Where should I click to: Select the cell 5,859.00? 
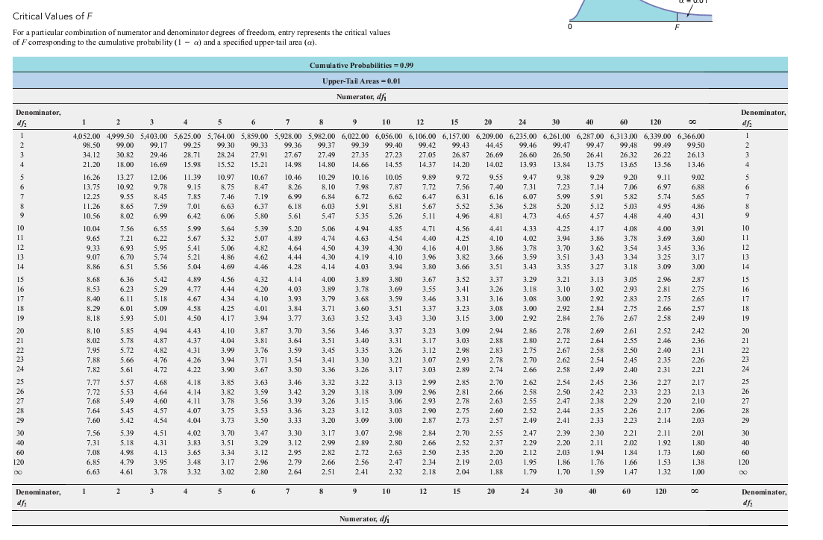pyautogui.click(x=254, y=136)
